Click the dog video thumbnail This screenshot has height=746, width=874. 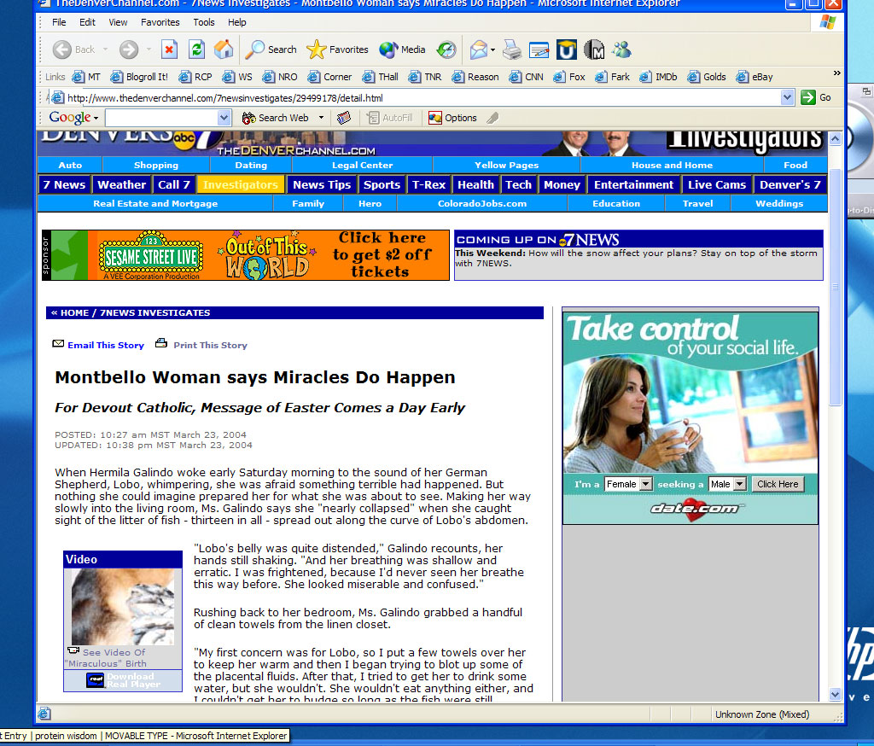coord(122,607)
